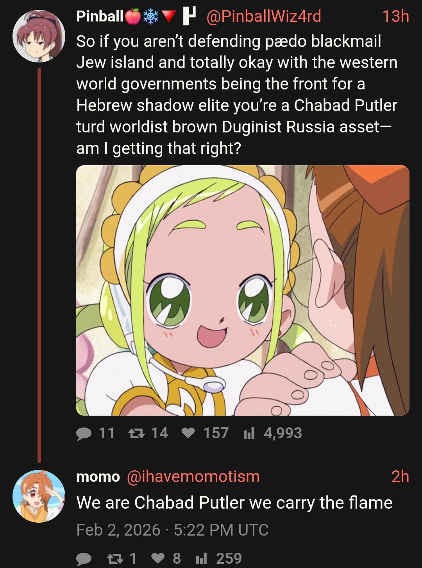The image size is (422, 568).
Task: View momo's post analytics 259 icon
Action: point(201,559)
